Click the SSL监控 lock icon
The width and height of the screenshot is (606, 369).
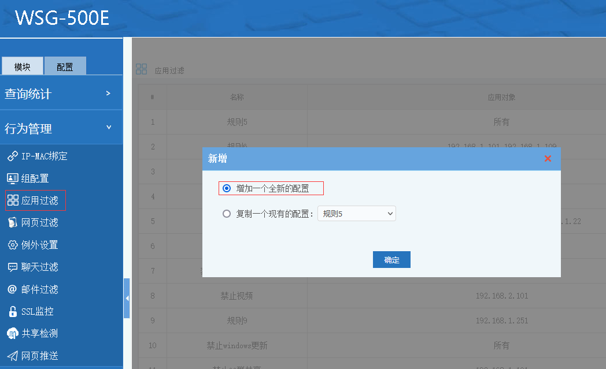point(12,312)
